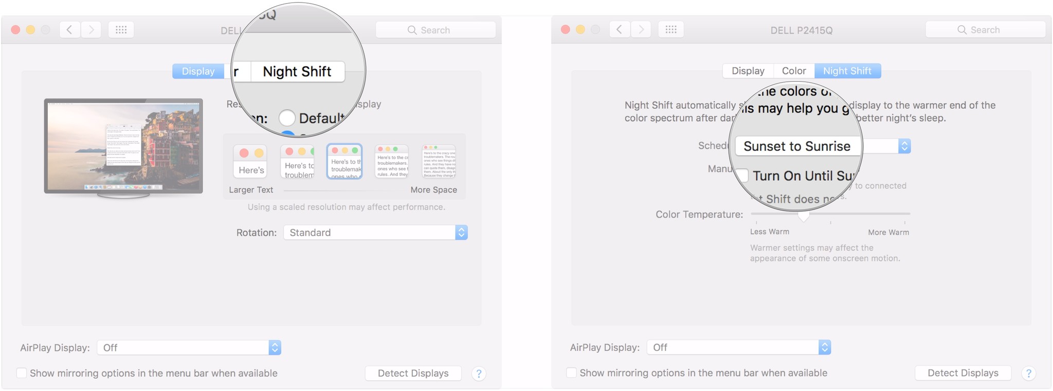
Task: Select Night Shift tab in right window
Action: click(x=847, y=71)
